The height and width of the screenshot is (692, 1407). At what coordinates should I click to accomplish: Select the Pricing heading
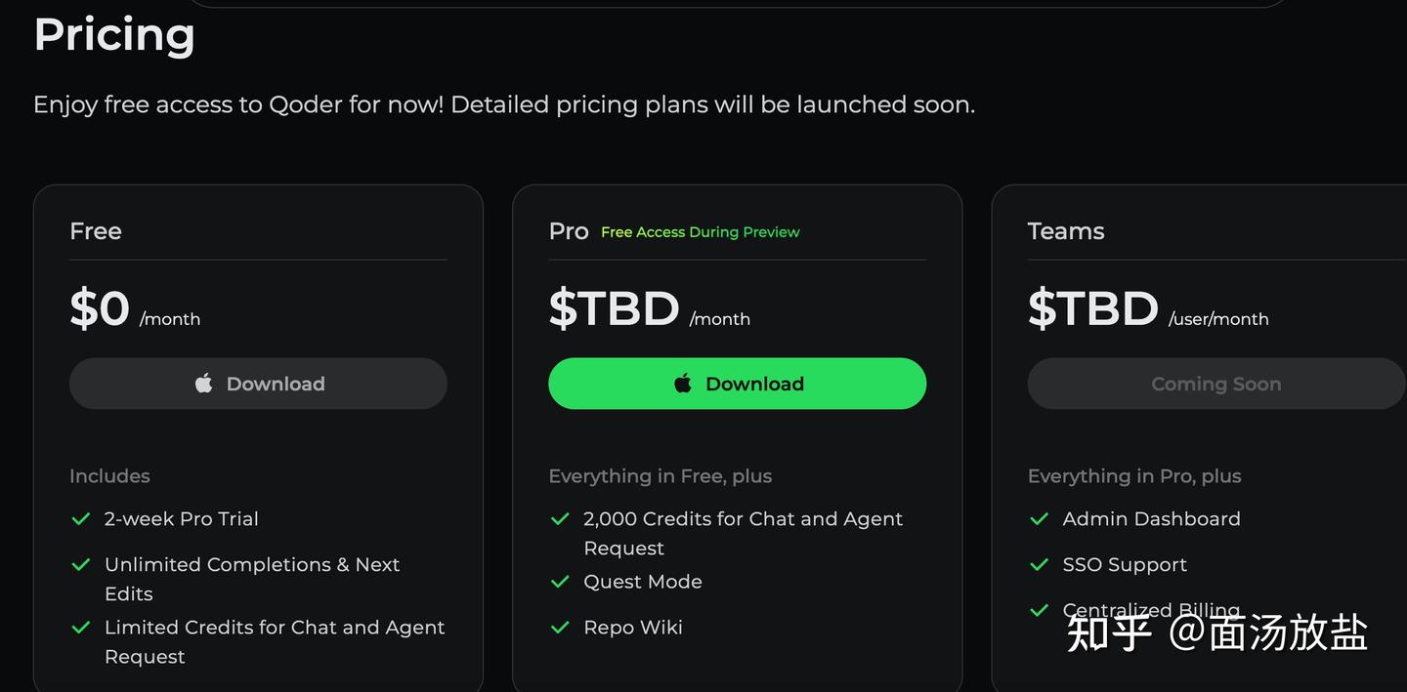click(114, 35)
